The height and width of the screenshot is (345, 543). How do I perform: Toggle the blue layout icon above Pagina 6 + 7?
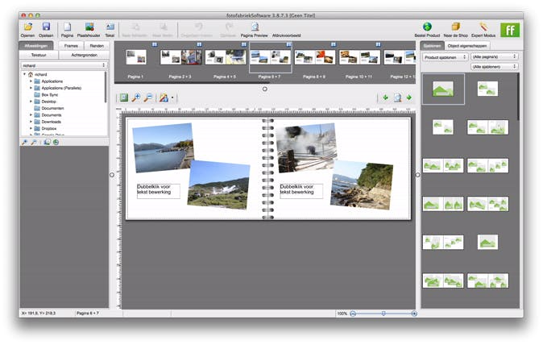pyautogui.click(x=288, y=44)
